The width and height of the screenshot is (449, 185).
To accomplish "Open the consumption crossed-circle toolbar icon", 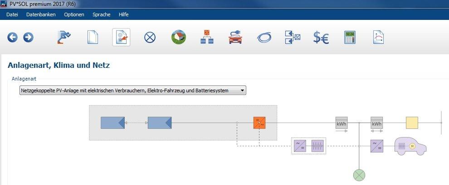I will click(150, 37).
